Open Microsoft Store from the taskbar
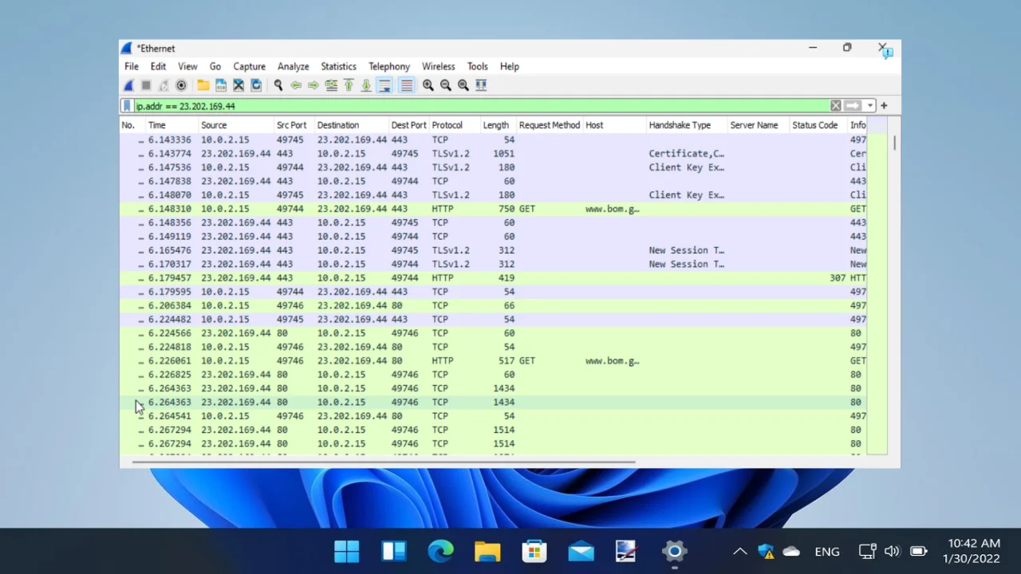 pyautogui.click(x=534, y=551)
